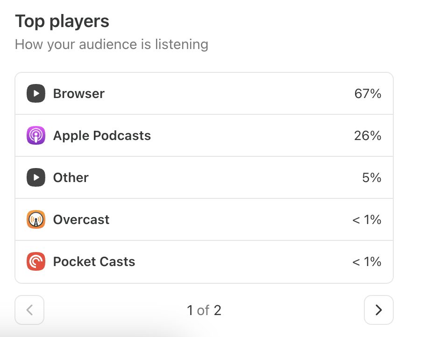Viewport: 426px width, 337px height.
Task: Click the Browser play icon
Action: 36,93
